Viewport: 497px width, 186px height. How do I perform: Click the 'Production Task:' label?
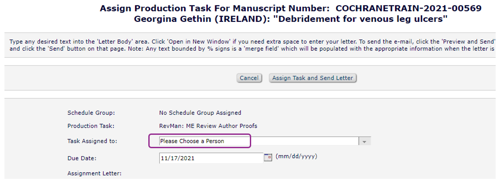click(x=91, y=126)
